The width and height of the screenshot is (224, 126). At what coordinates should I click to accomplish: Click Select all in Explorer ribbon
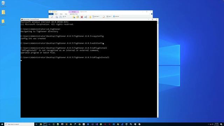coord(116,16)
